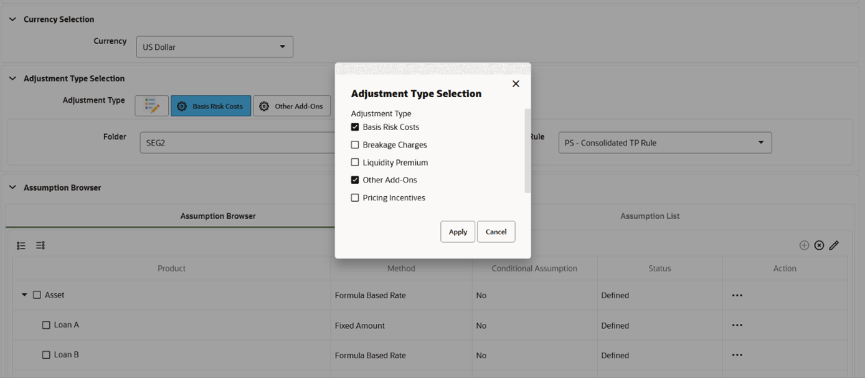Image resolution: width=865 pixels, height=378 pixels.
Task: Click the flat list view icon
Action: [40, 245]
